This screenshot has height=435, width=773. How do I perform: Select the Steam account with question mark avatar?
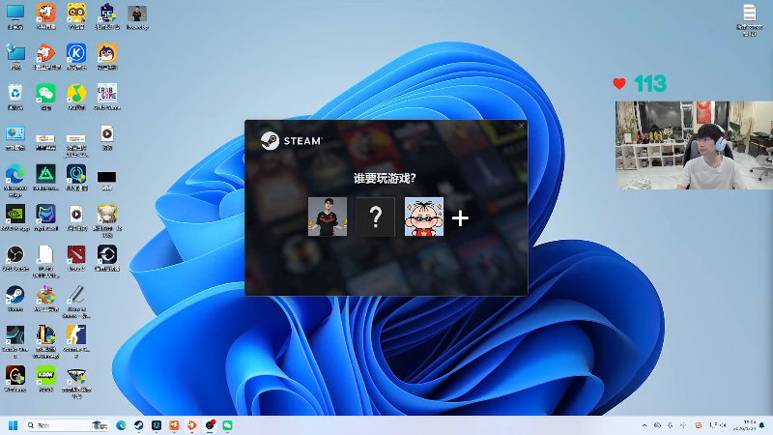tap(376, 217)
